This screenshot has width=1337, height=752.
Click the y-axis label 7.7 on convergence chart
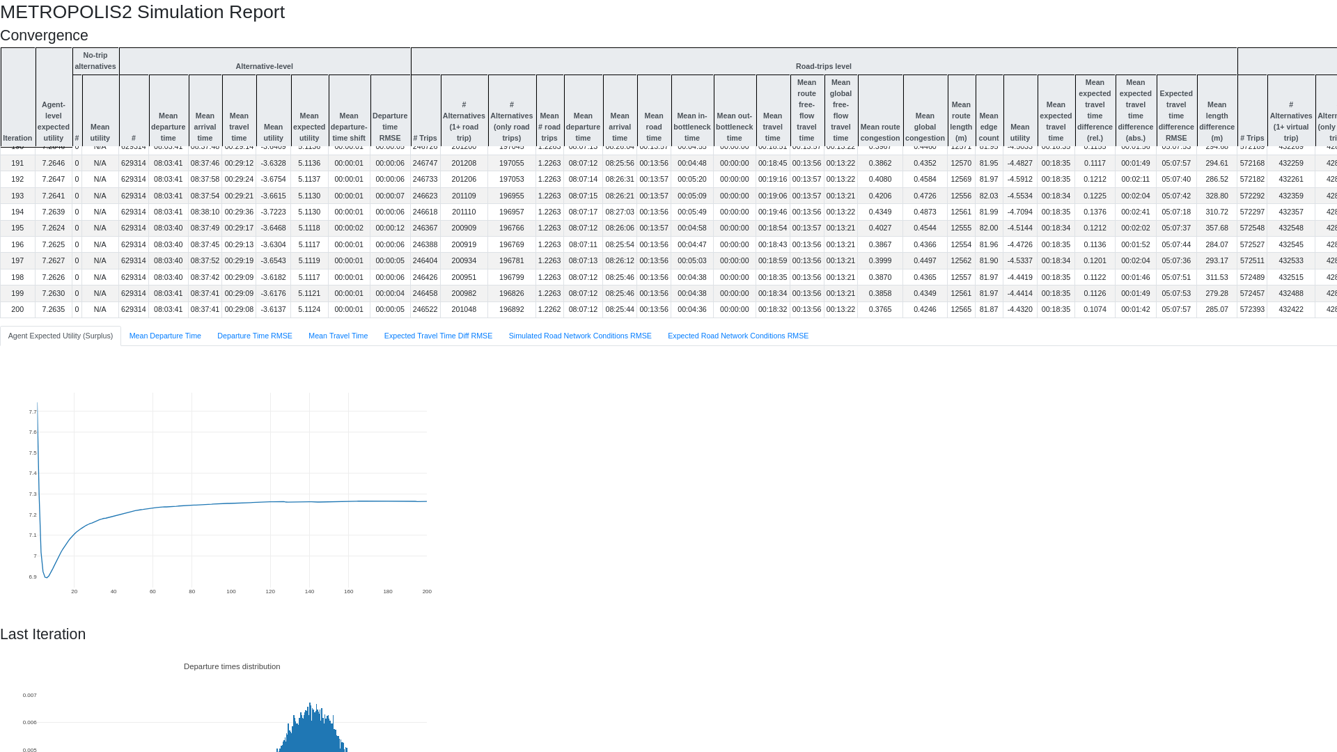pyautogui.click(x=33, y=412)
